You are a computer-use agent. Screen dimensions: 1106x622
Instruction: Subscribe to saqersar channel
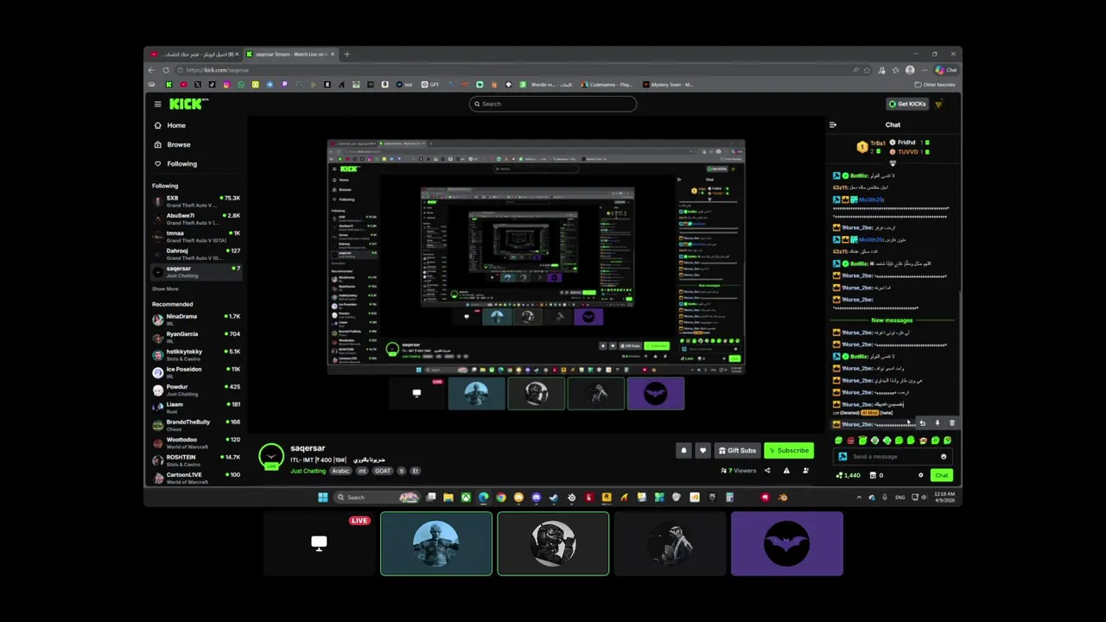coord(789,450)
